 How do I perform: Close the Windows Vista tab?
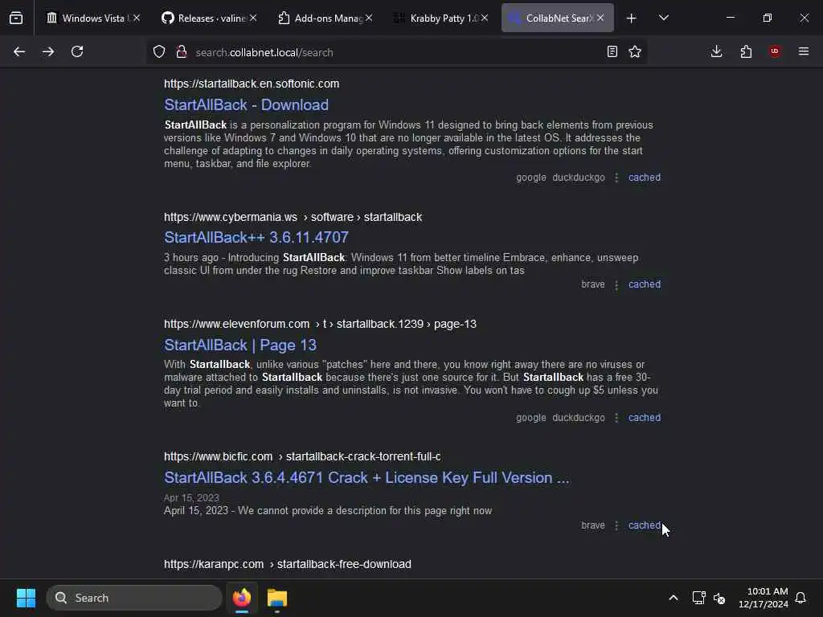point(137,18)
